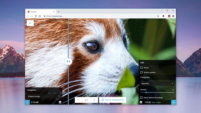Open a new browser tab
This screenshot has height=113, width=201.
[x=59, y=12]
